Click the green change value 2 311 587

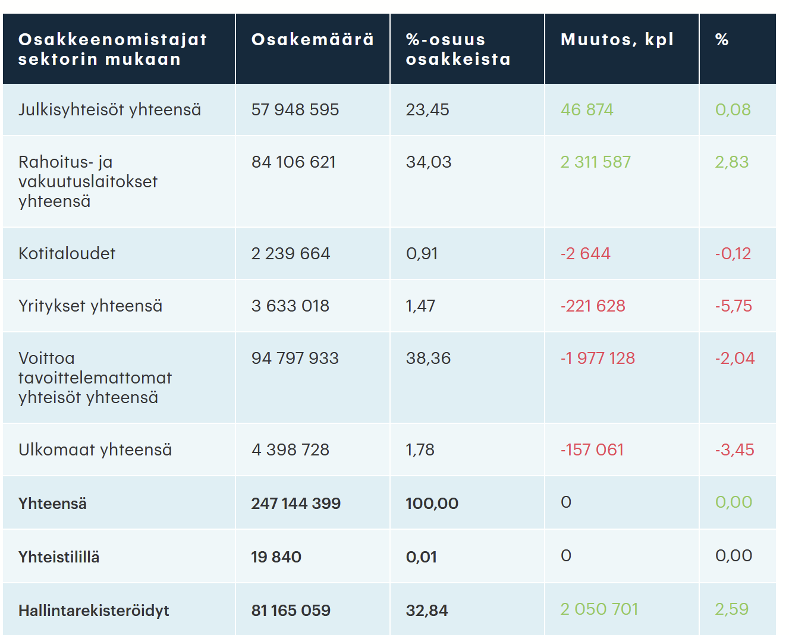pyautogui.click(x=595, y=162)
